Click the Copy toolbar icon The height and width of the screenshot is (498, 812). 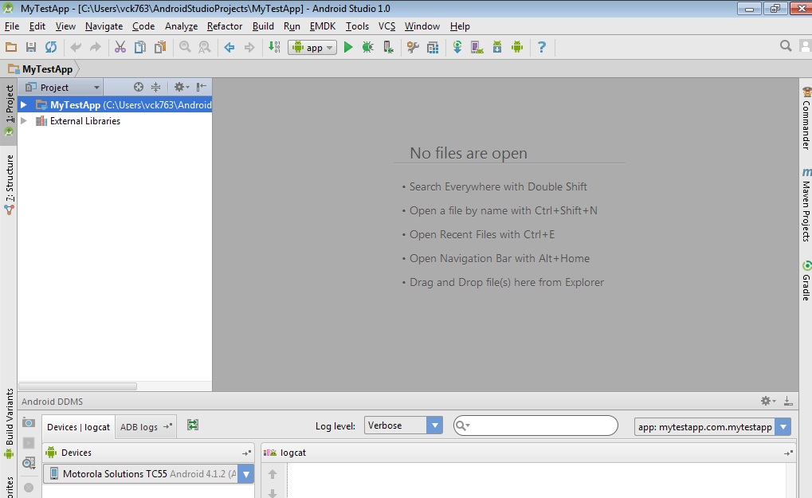coord(139,47)
